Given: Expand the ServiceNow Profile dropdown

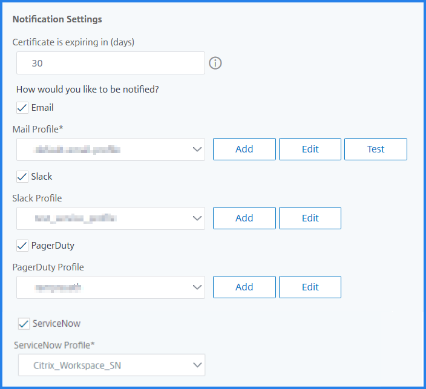Looking at the screenshot, I should click(112, 365).
